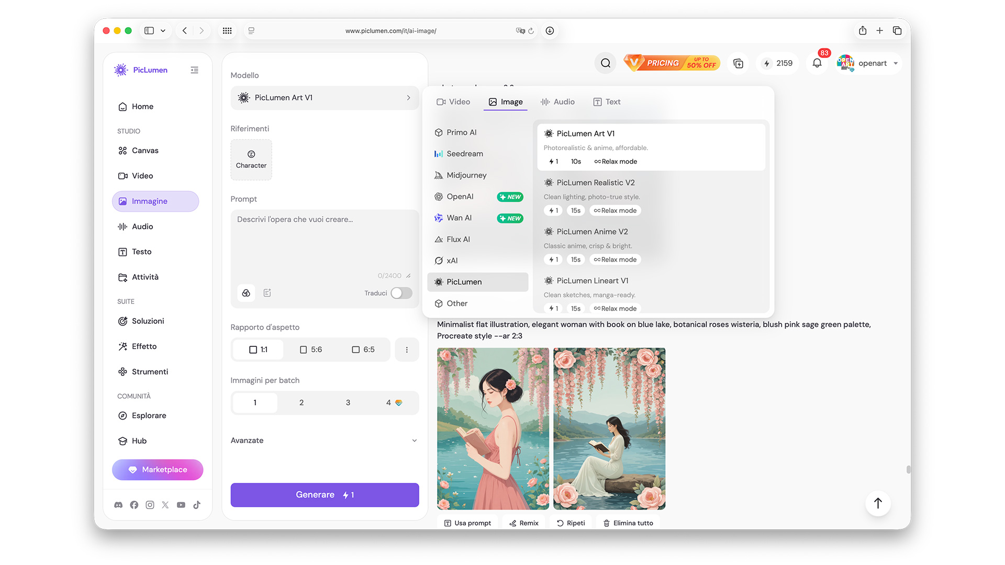Select the 1:1 aspect ratio
The image size is (1005, 565).
pyautogui.click(x=258, y=349)
